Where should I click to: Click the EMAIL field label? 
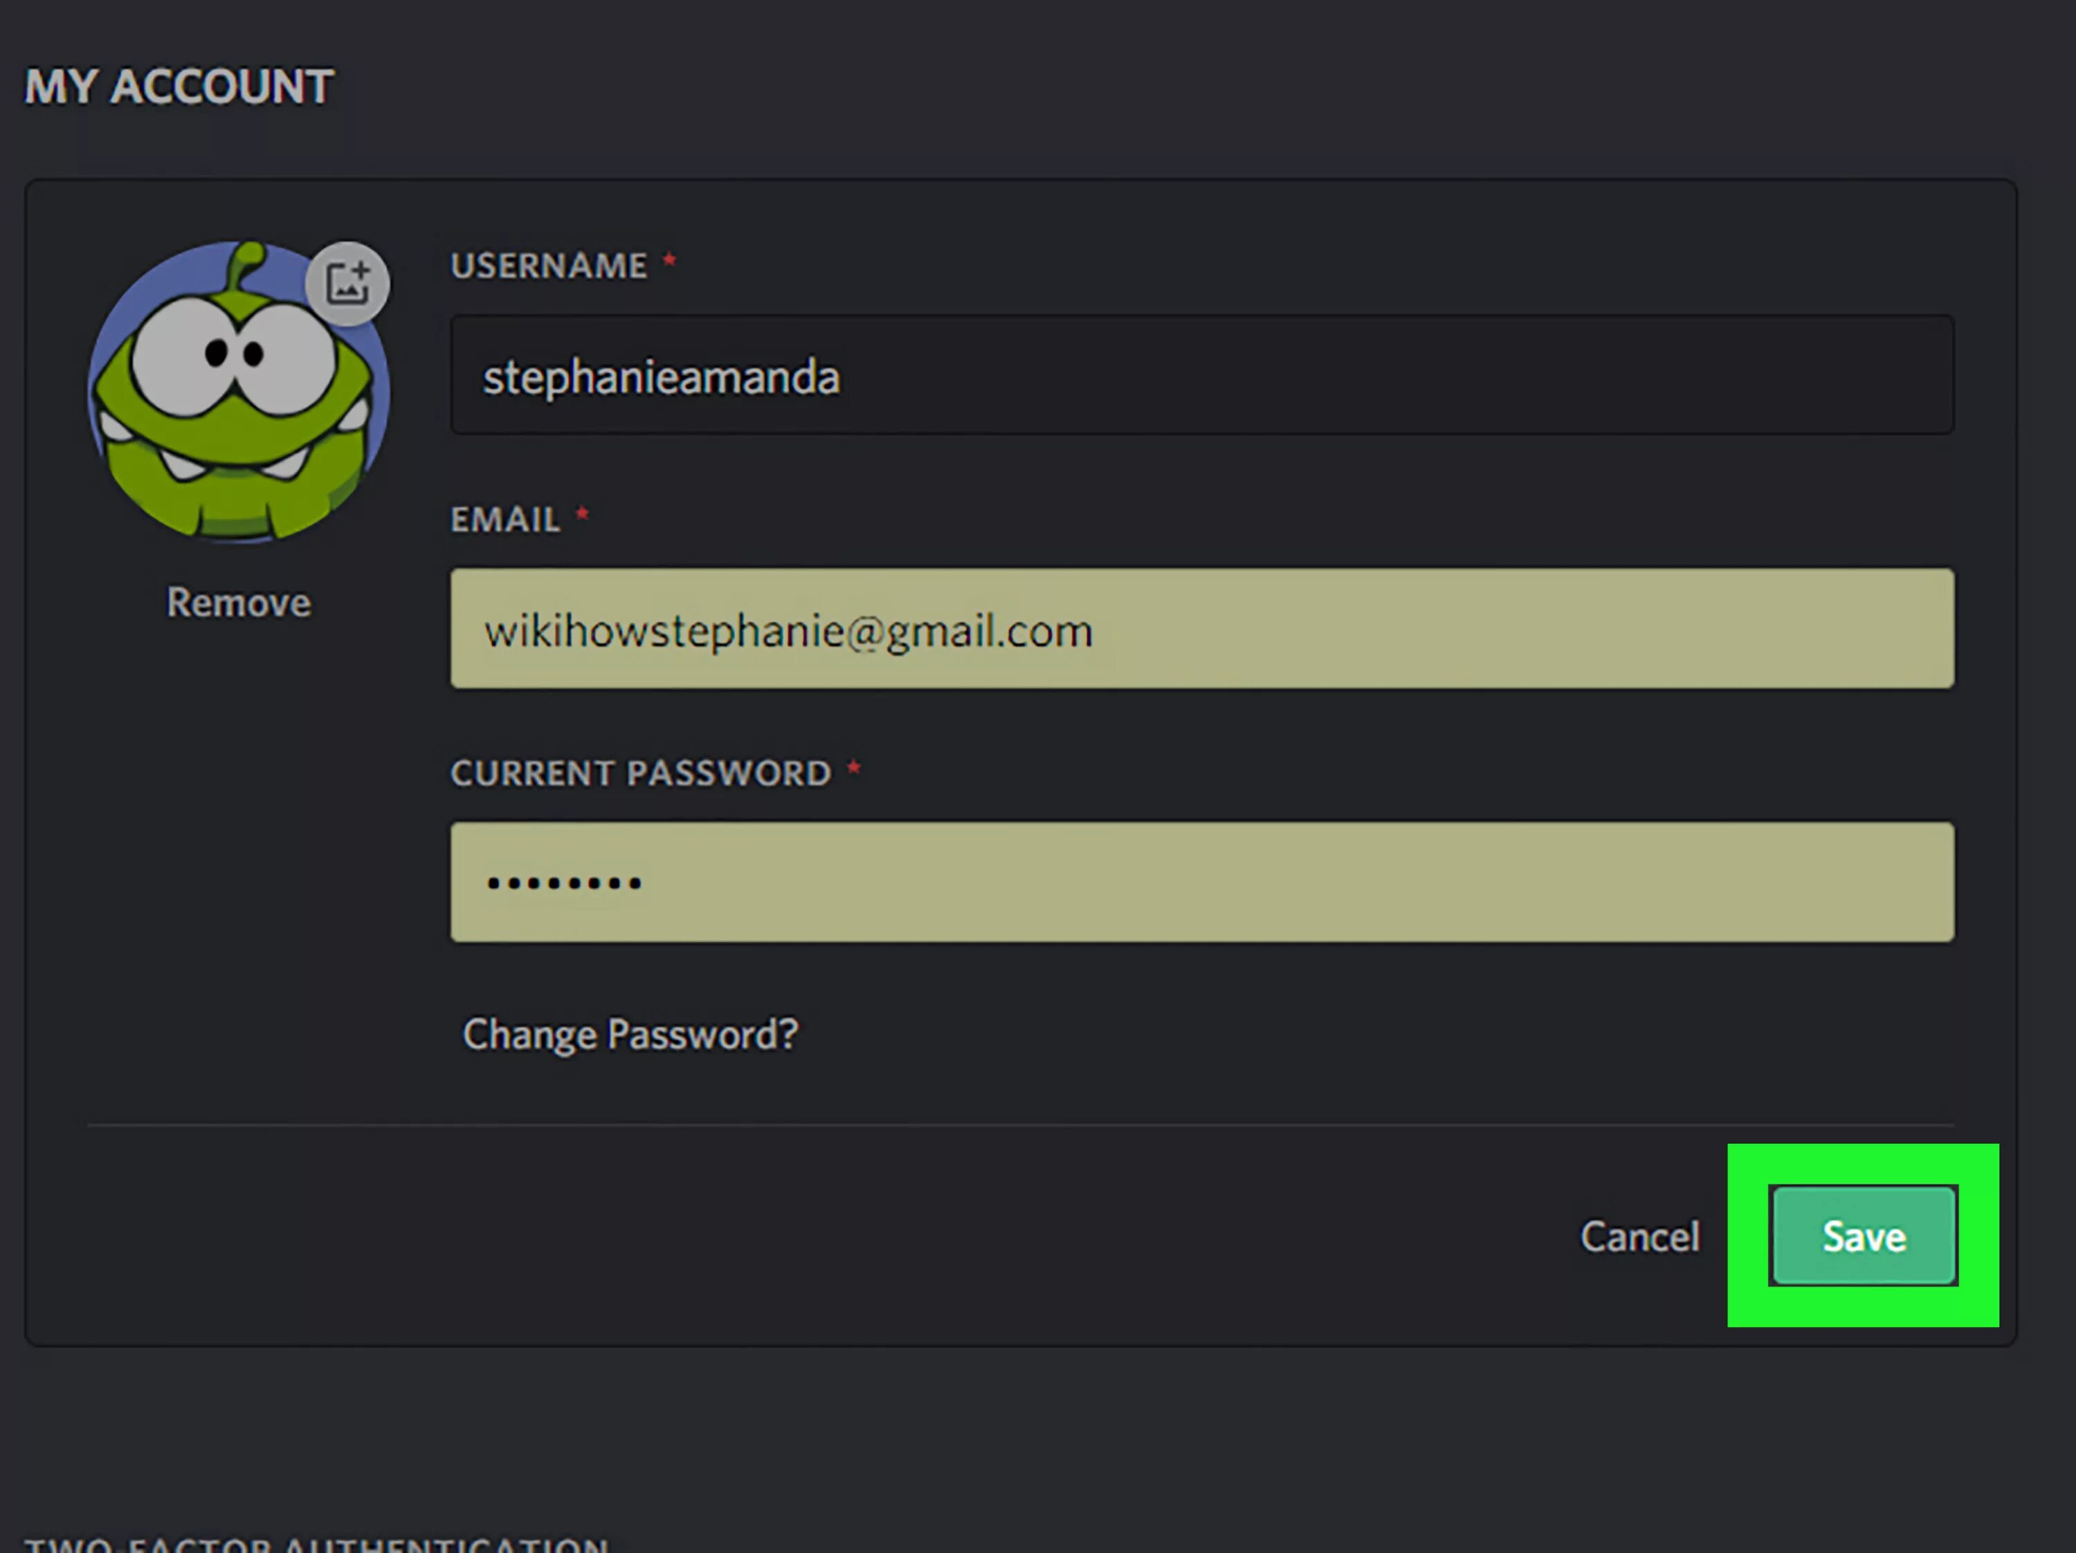pyautogui.click(x=505, y=520)
